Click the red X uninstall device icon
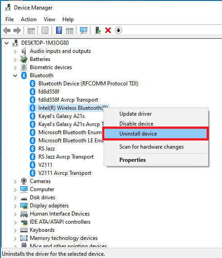The width and height of the screenshot is (222, 258). pos(108,30)
